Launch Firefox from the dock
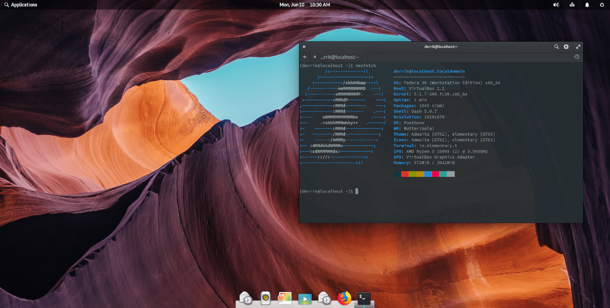 345,298
